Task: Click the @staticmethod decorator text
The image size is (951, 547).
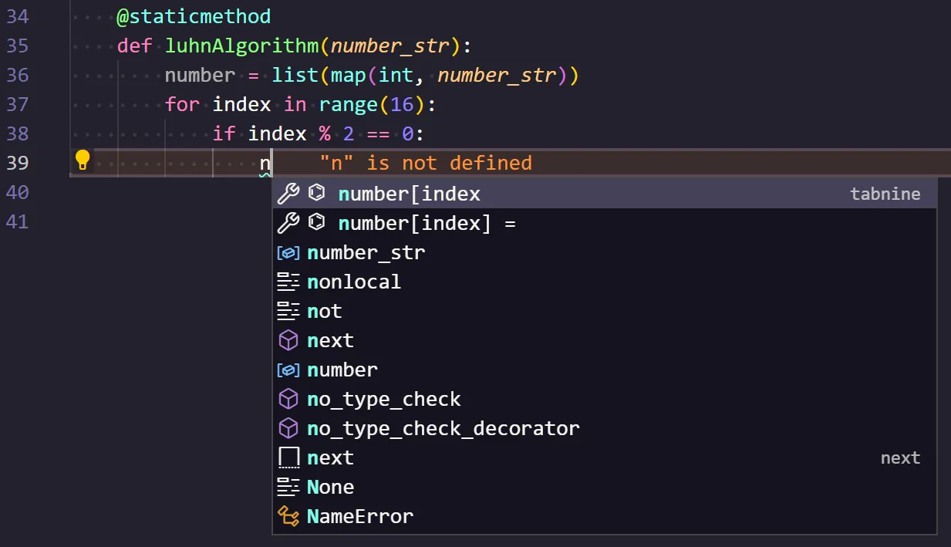Action: pos(194,16)
